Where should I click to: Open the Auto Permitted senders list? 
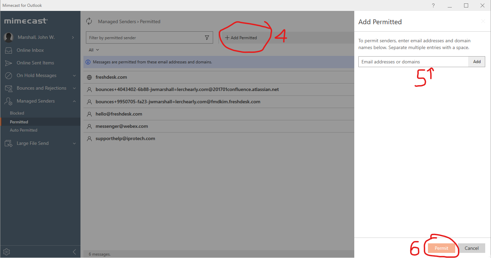(24, 130)
